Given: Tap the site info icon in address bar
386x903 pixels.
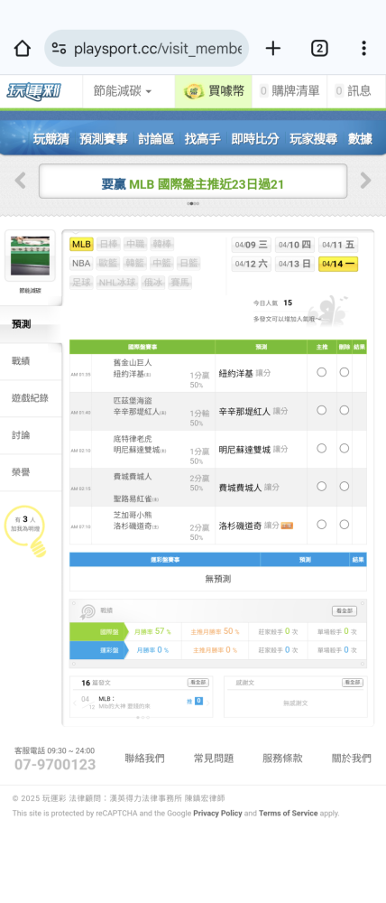Looking at the screenshot, I should click(x=59, y=49).
